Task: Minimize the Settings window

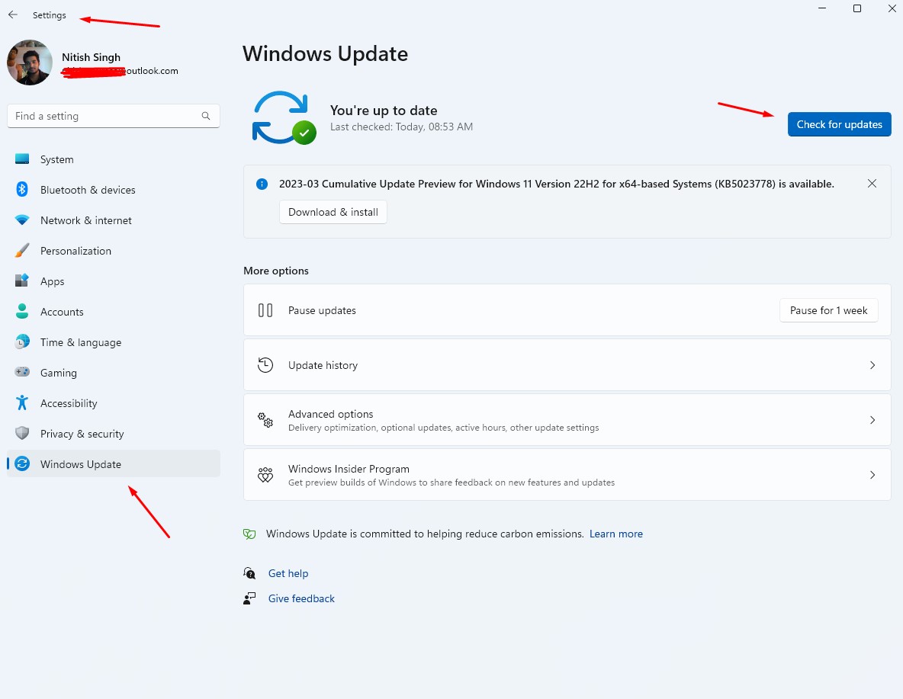Action: point(822,8)
